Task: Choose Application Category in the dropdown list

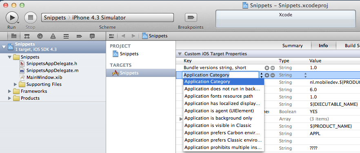Action: [224, 81]
